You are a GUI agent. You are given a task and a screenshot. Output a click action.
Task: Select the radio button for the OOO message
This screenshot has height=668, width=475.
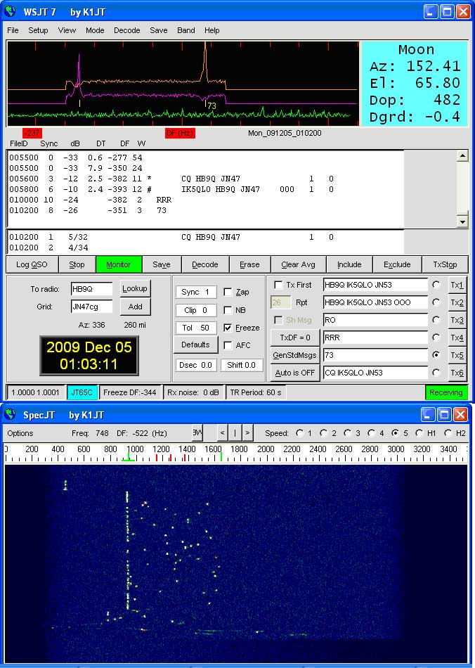click(x=436, y=302)
